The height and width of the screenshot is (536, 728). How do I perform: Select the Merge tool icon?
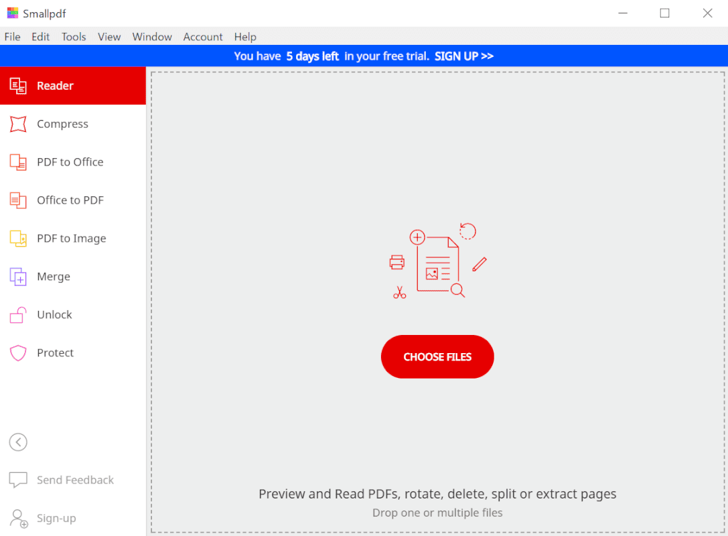pyautogui.click(x=18, y=276)
